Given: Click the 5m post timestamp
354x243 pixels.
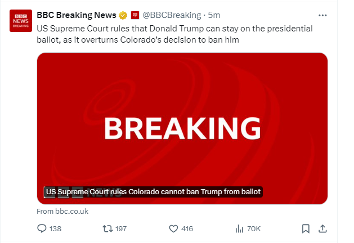Looking at the screenshot, I should (214, 15).
